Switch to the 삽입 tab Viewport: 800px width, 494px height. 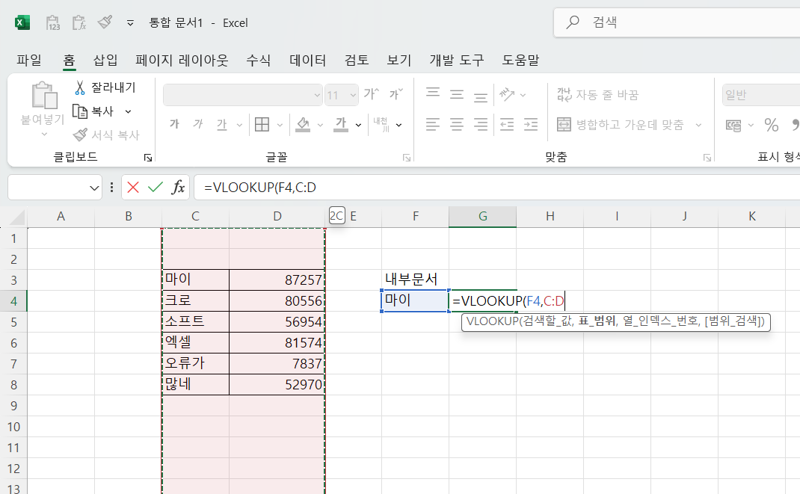pos(105,60)
